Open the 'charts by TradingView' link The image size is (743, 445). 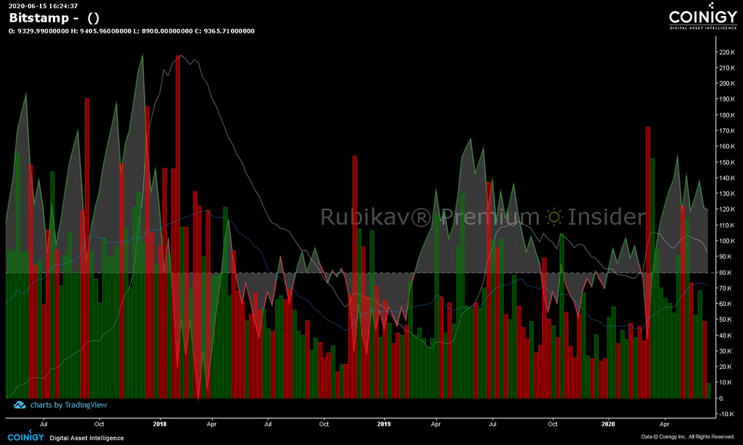[x=68, y=405]
